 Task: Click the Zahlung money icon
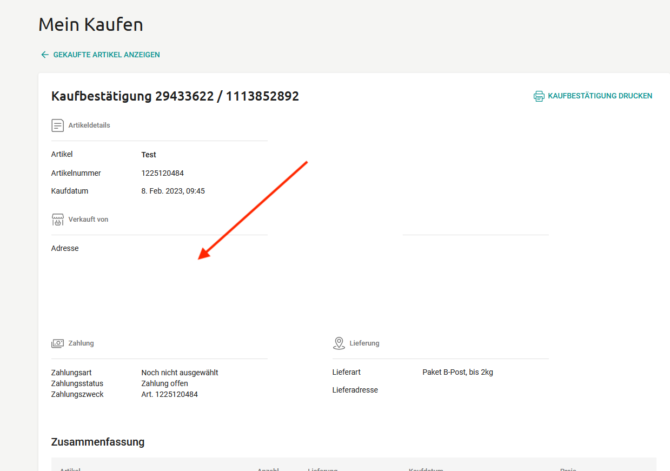(57, 343)
